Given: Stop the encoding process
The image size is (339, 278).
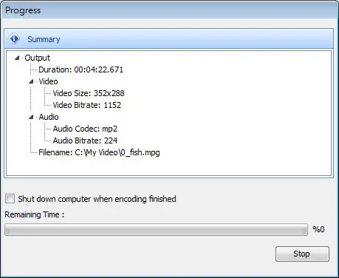Looking at the screenshot, I should tap(302, 254).
